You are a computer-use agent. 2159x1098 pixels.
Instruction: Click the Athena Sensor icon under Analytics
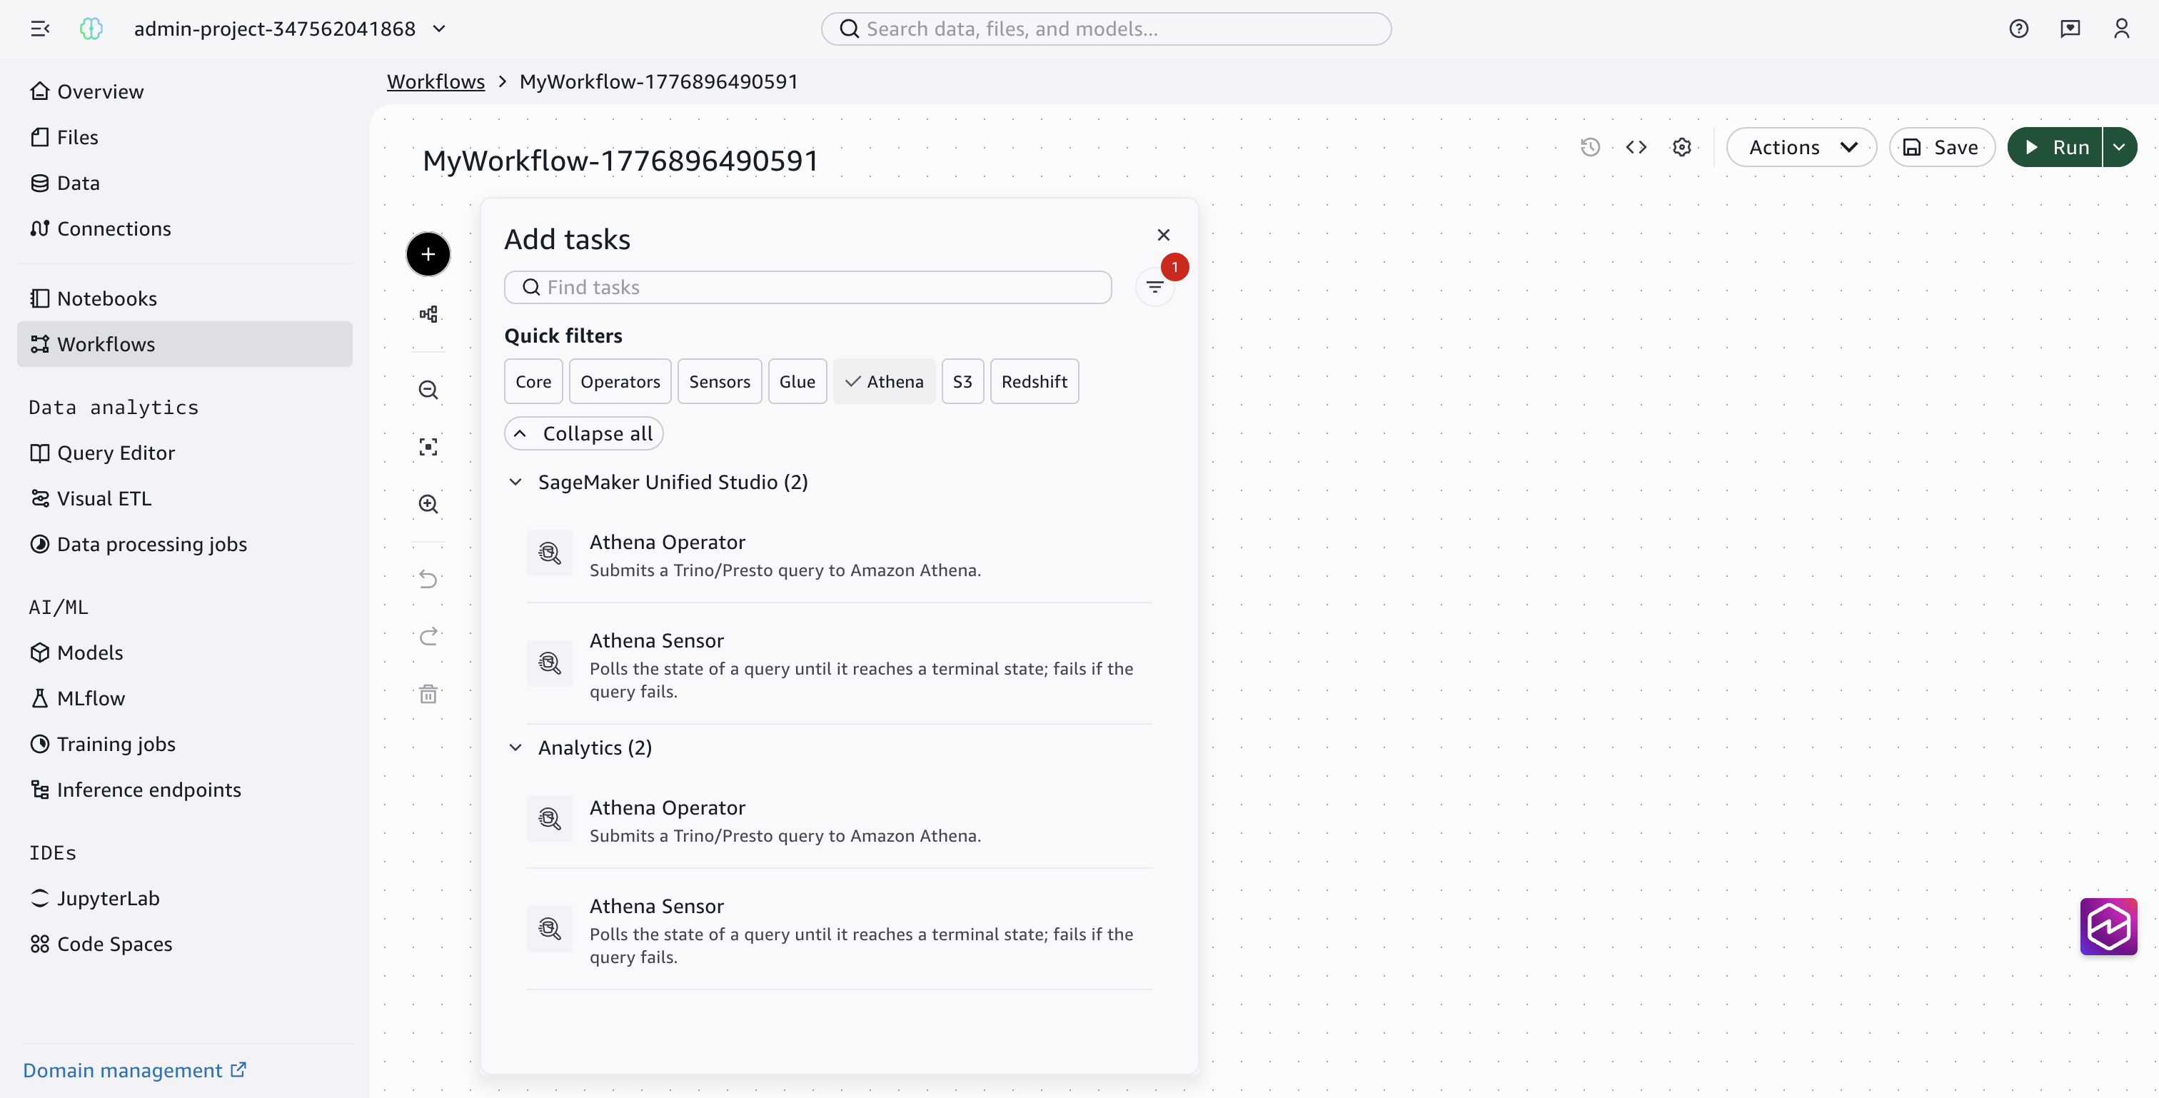pyautogui.click(x=550, y=929)
